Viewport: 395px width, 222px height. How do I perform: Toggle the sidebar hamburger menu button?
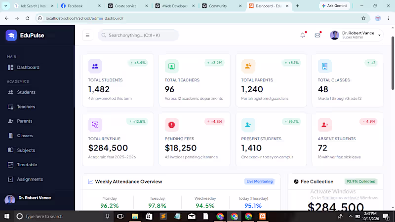88,35
